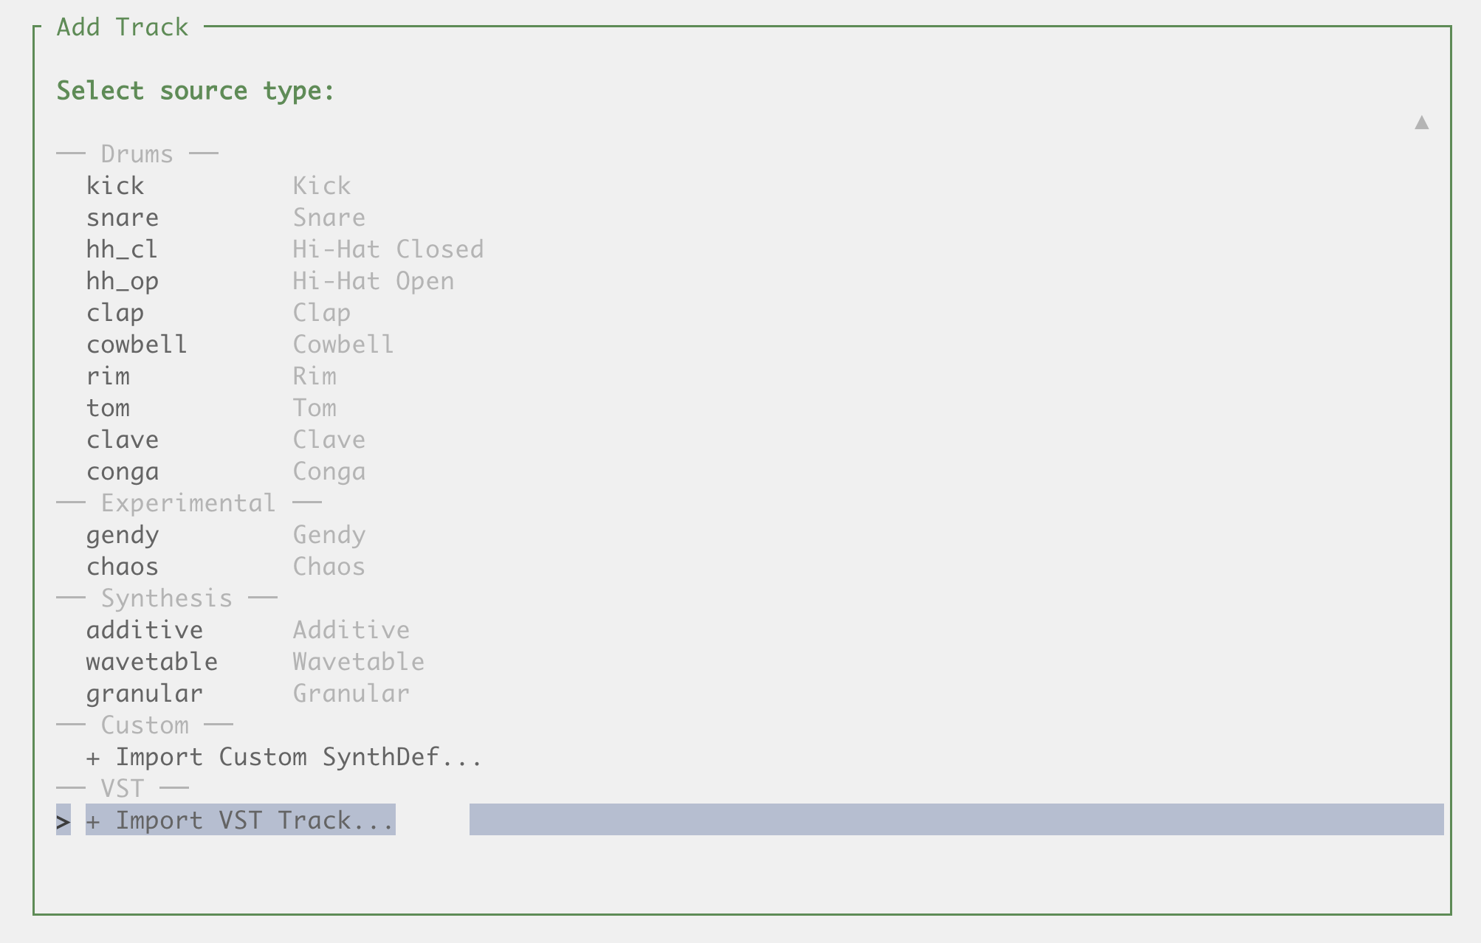The width and height of the screenshot is (1481, 943).
Task: Click the highlighted Import VST Track entry
Action: tap(241, 821)
